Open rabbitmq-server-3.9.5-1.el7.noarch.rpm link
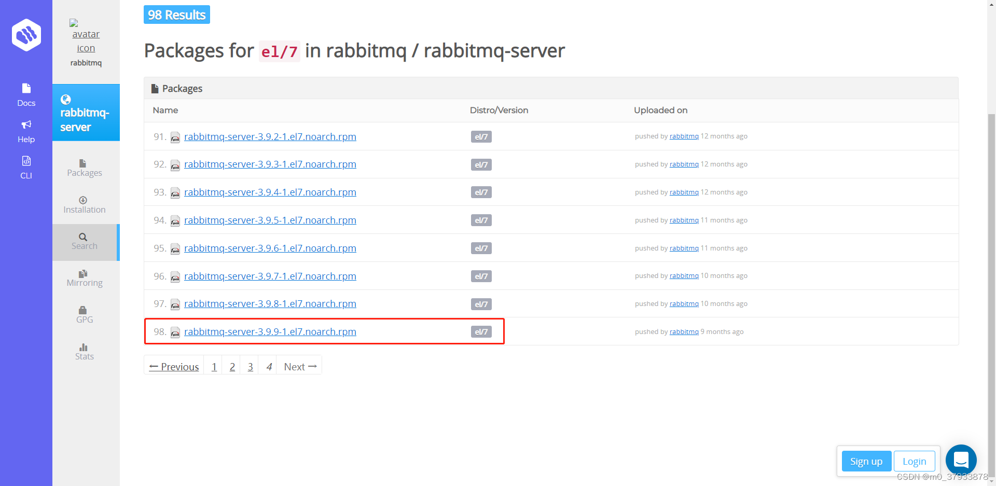Image resolution: width=996 pixels, height=486 pixels. point(270,220)
